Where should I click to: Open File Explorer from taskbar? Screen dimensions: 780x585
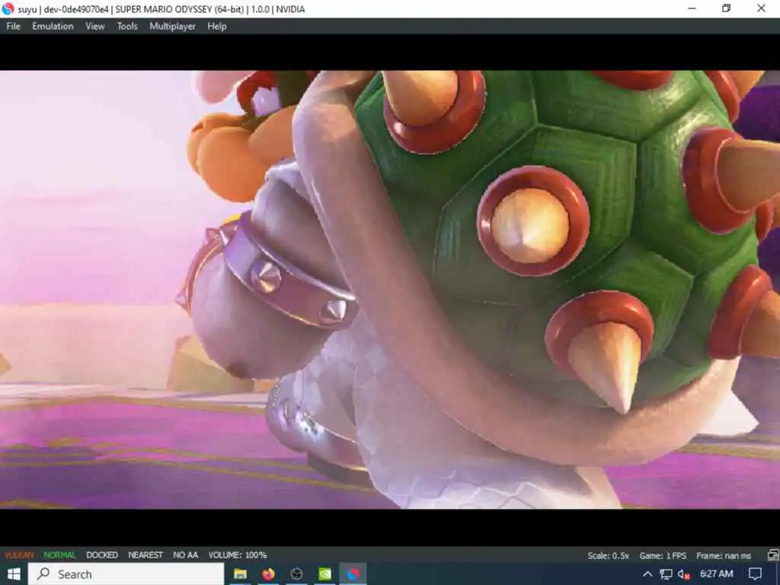240,574
